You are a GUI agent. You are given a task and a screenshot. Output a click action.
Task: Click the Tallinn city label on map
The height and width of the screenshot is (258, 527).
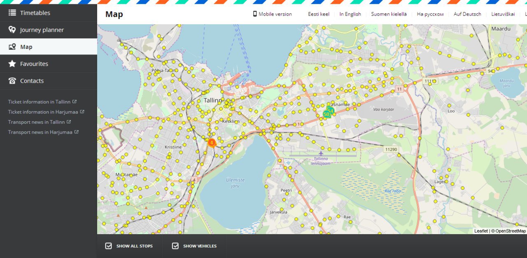click(212, 100)
